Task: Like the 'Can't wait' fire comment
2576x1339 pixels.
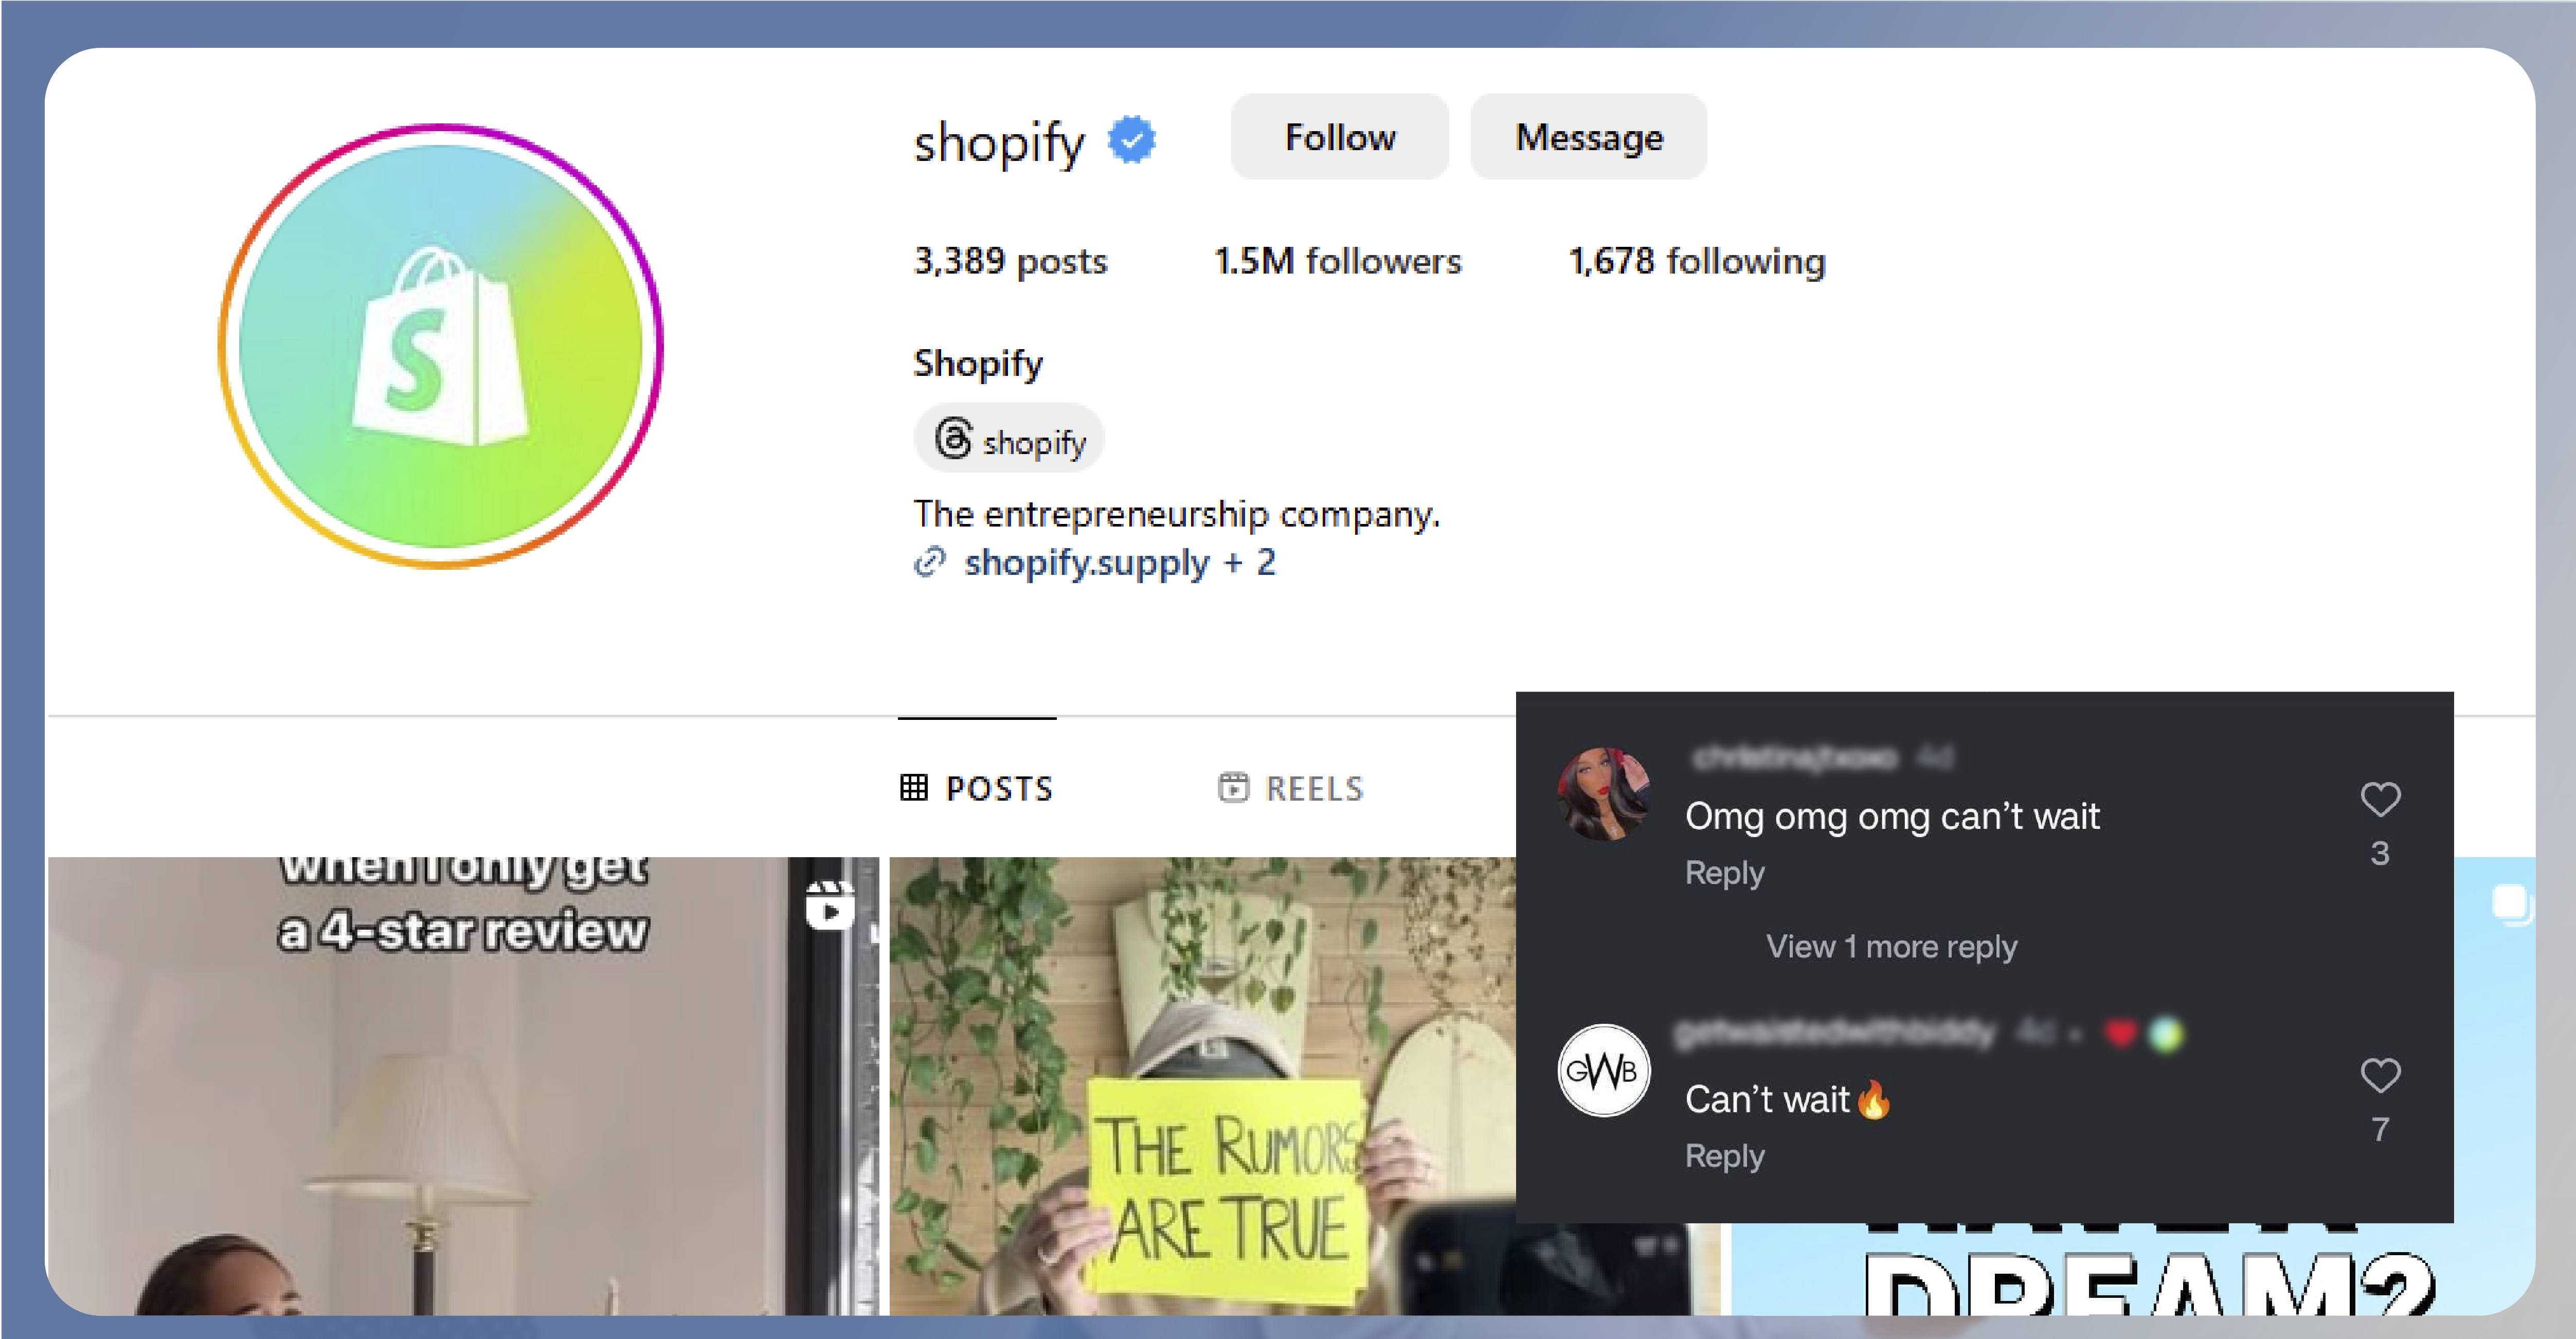Action: point(2379,1076)
